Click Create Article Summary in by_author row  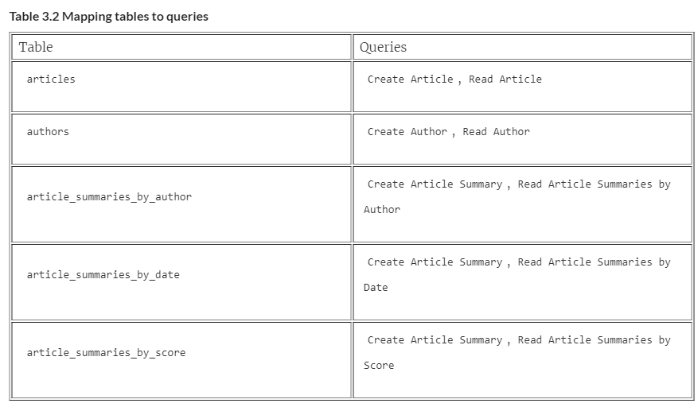pyautogui.click(x=435, y=184)
